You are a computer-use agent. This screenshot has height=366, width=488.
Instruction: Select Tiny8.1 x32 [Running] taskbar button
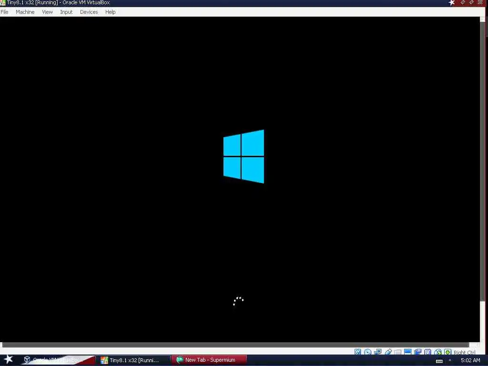tap(133, 360)
